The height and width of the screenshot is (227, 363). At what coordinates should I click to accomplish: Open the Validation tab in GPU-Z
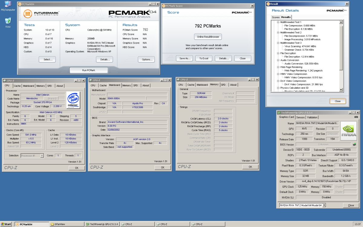[312, 117]
